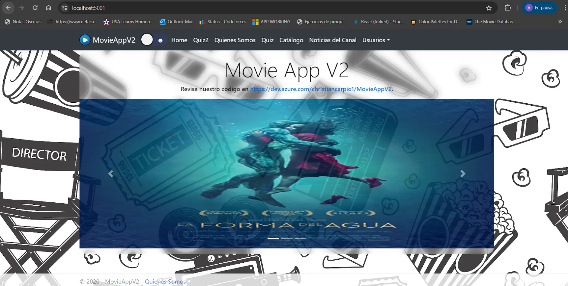Click the 'Movie App V2' heading
Screen dimensions: 568x286
[287, 70]
